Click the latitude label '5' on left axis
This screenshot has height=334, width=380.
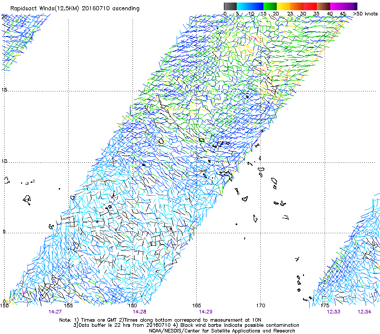[4, 232]
